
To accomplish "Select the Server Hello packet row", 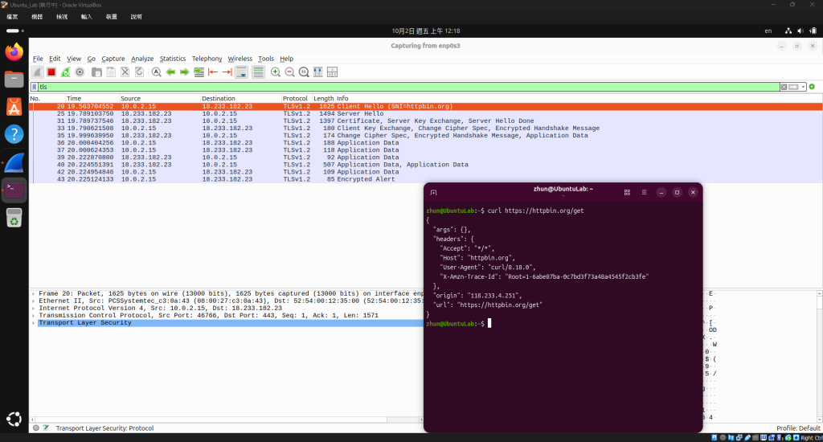I will 426,113.
